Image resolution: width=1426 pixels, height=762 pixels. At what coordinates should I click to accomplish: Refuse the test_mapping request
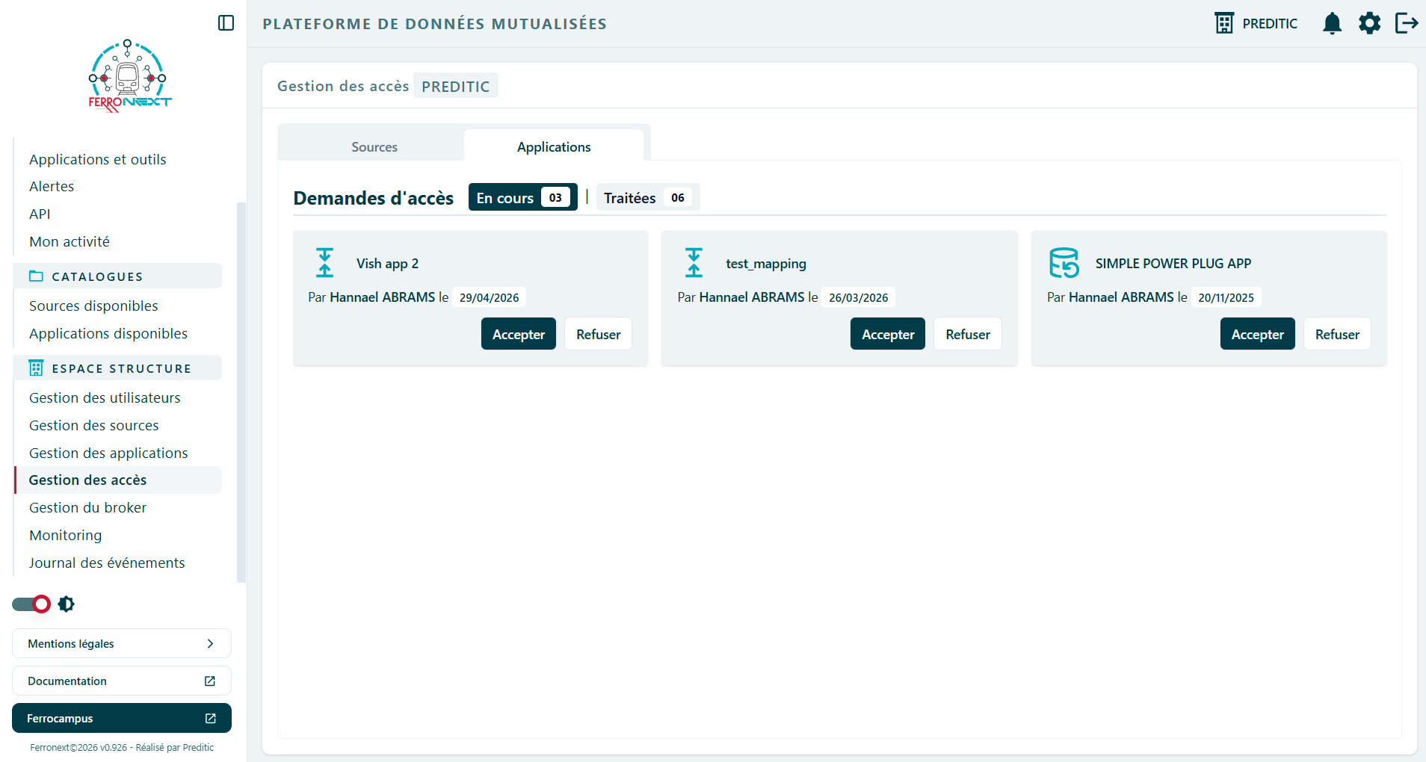pos(968,334)
